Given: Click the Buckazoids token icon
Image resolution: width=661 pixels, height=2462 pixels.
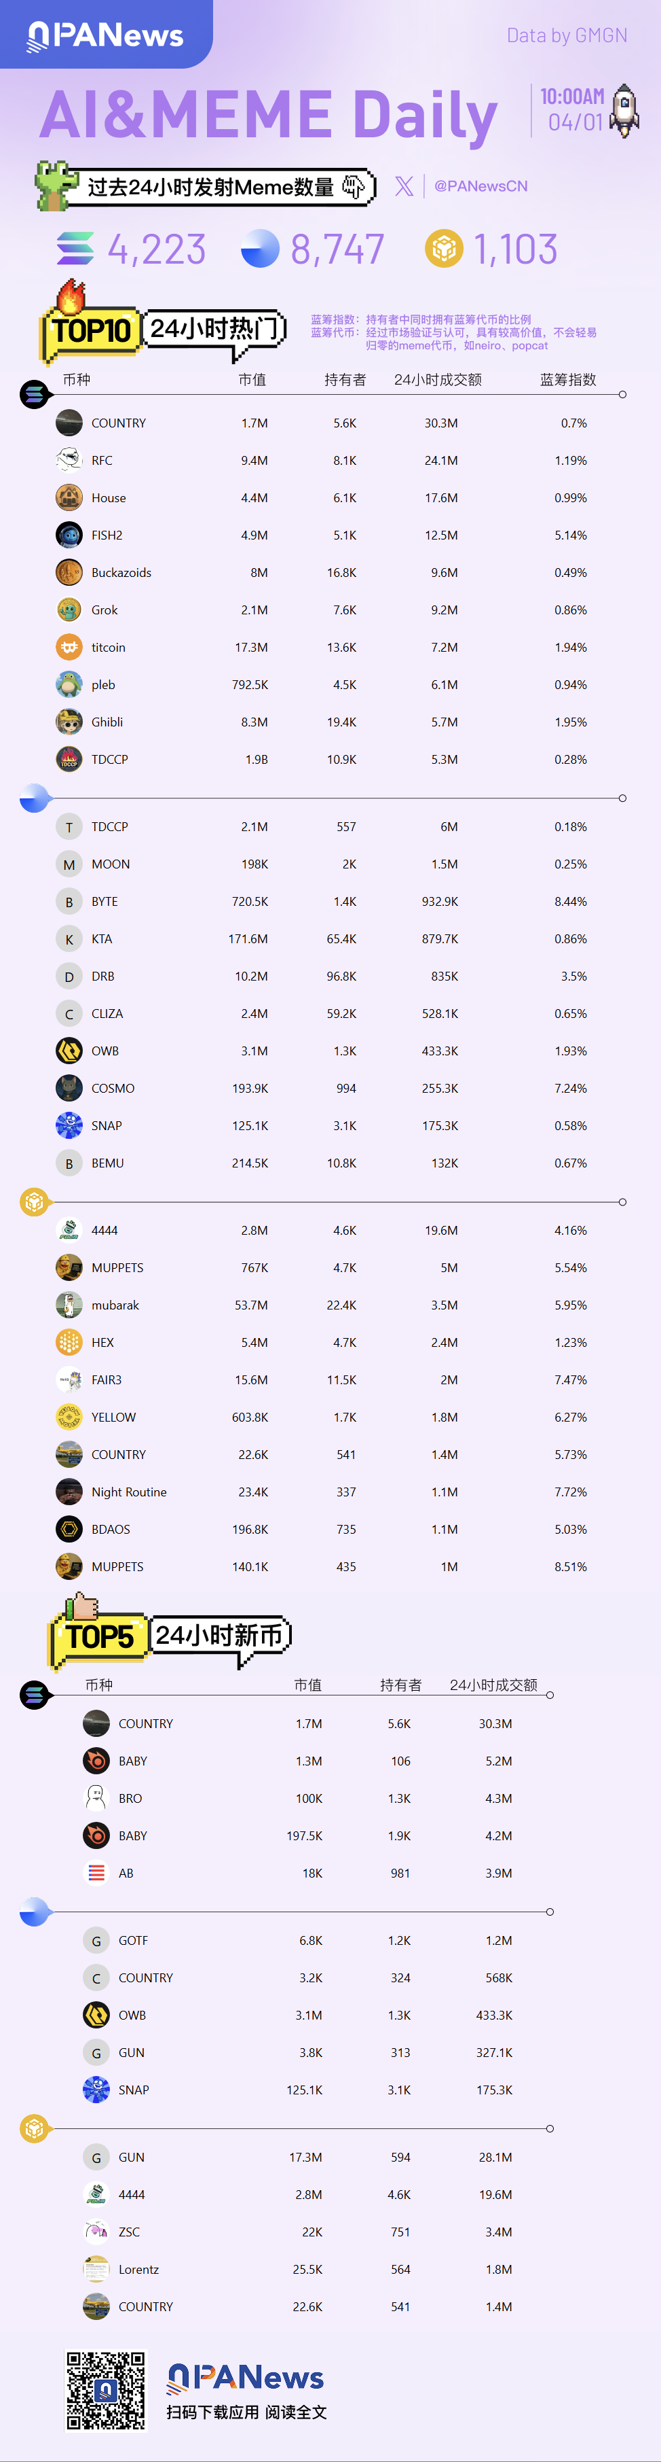Looking at the screenshot, I should (69, 572).
